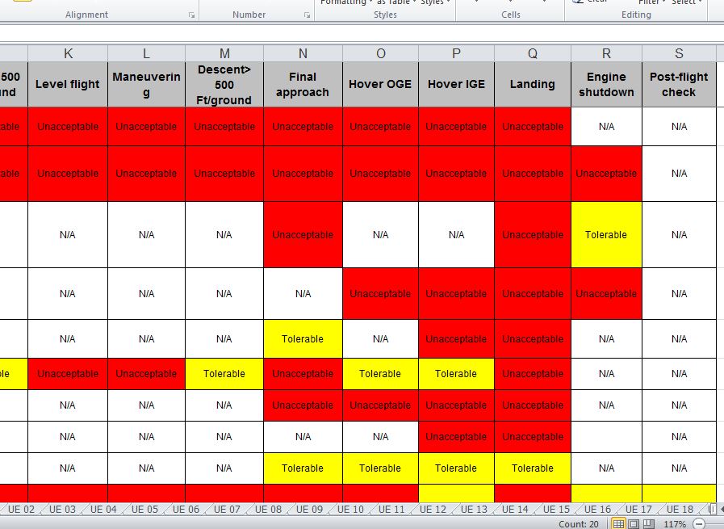Select the UE 03 sheet tab
Image resolution: width=724 pixels, height=529 pixels.
[62, 510]
